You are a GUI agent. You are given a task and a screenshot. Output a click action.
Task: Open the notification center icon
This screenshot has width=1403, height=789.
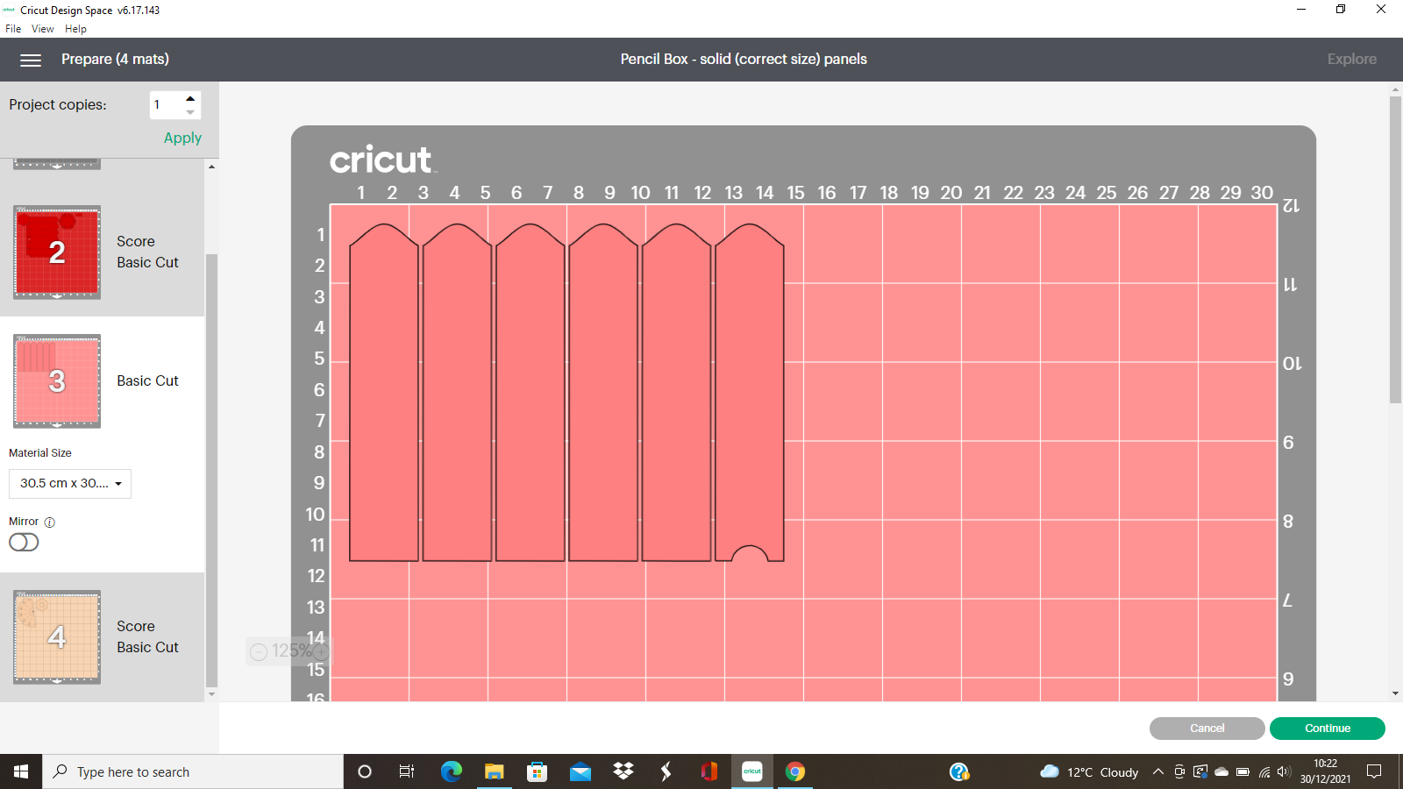tap(1374, 771)
